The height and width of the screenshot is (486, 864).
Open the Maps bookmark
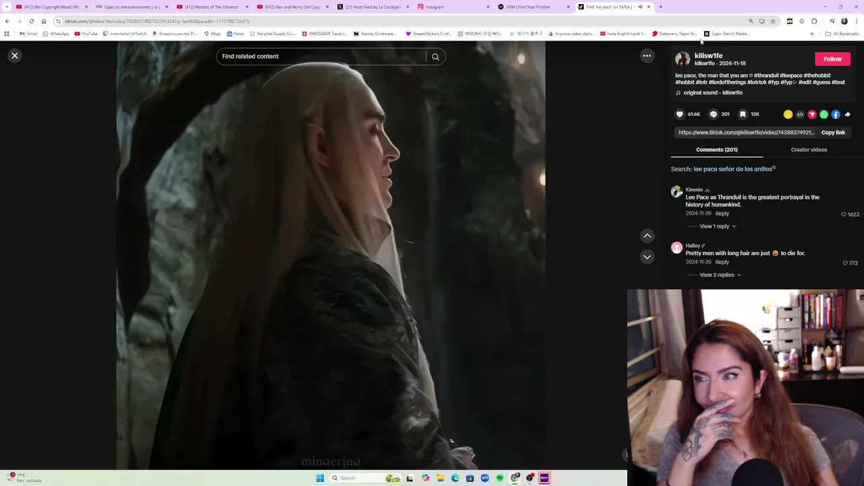(x=213, y=34)
